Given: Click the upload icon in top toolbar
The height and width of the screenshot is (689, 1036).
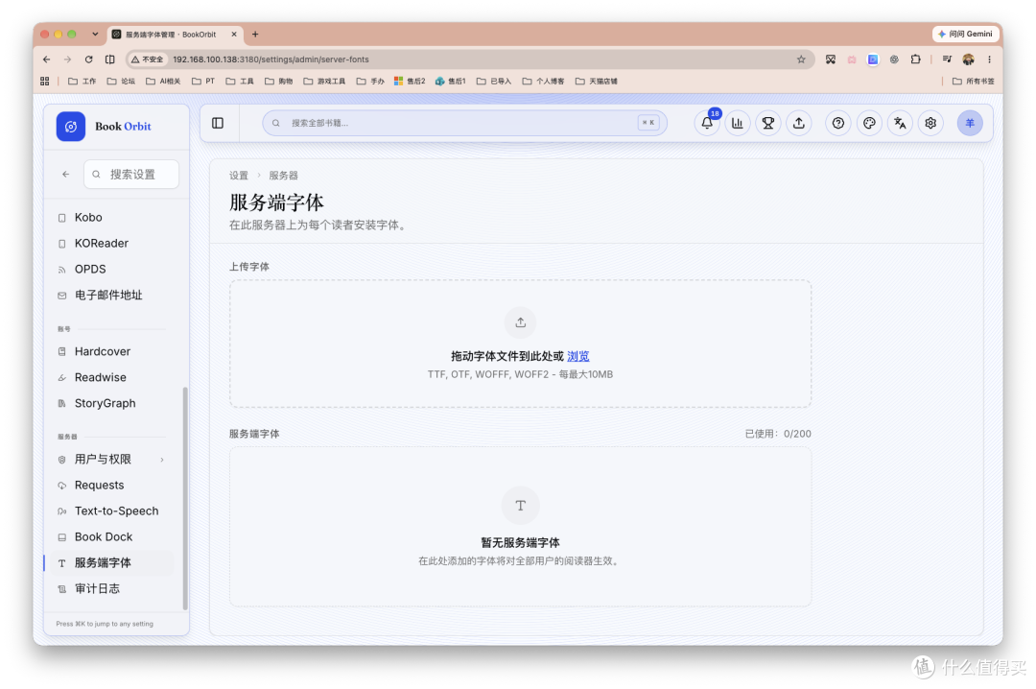Looking at the screenshot, I should (799, 123).
